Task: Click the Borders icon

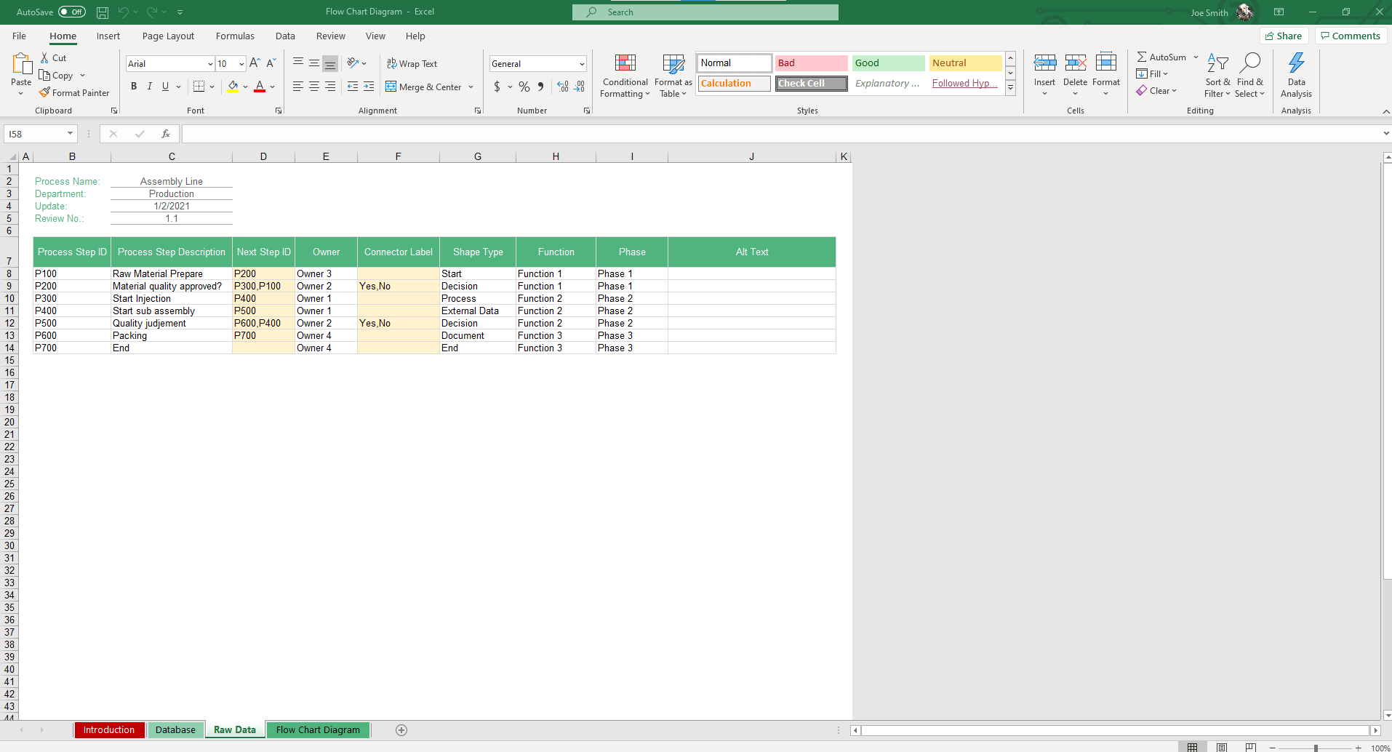Action: 199,87
